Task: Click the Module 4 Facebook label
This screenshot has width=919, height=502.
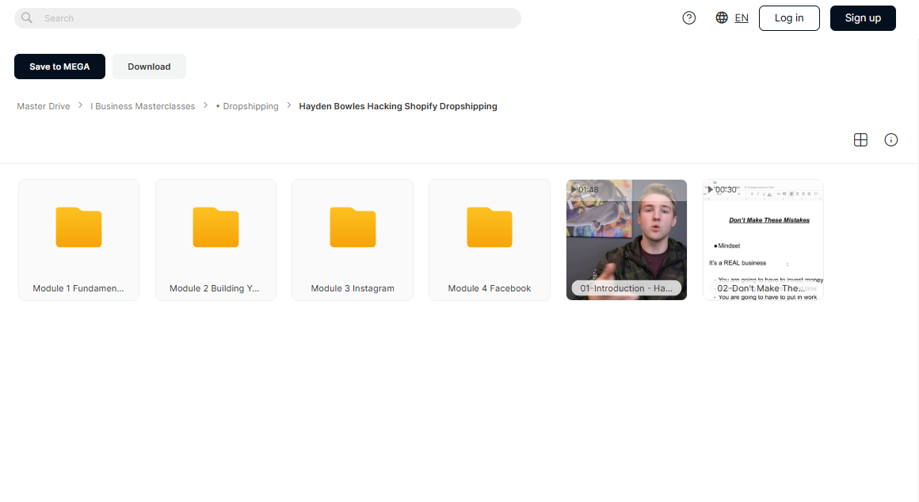Action: [x=490, y=288]
